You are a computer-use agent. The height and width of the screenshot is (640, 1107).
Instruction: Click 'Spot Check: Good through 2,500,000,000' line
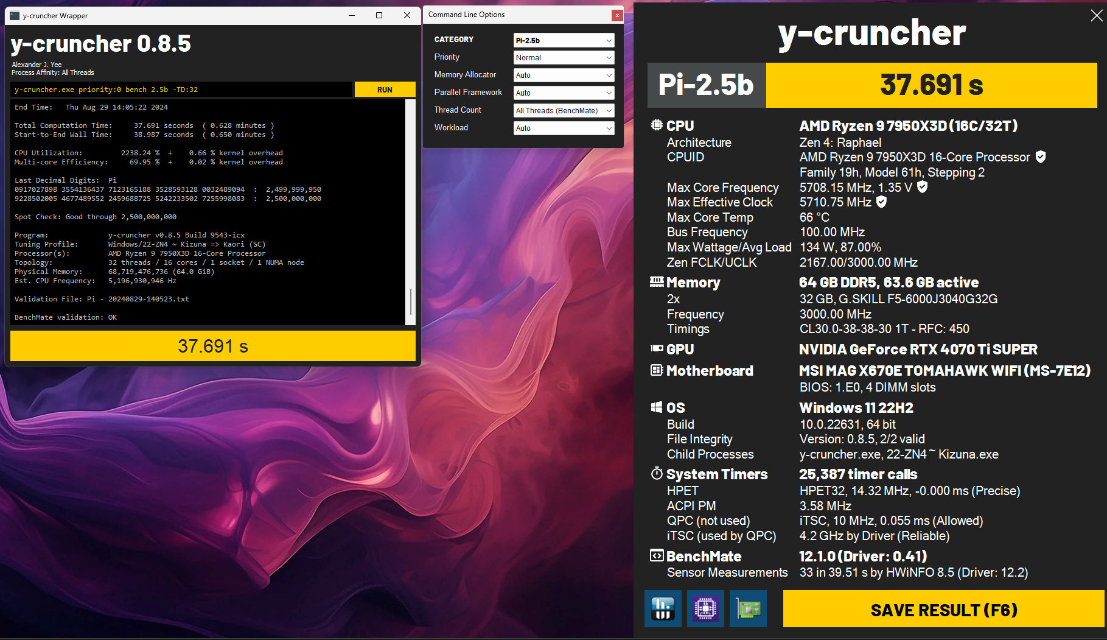96,217
